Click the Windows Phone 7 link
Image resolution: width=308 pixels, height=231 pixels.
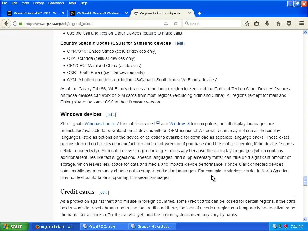pos(102,124)
